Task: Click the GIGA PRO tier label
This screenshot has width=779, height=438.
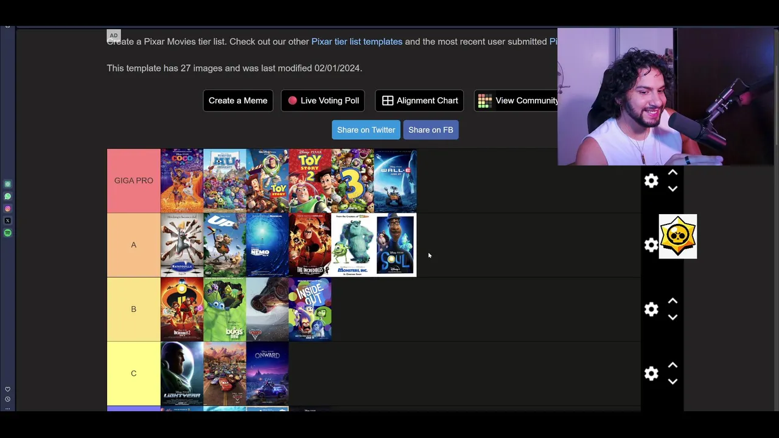Action: [x=133, y=181]
